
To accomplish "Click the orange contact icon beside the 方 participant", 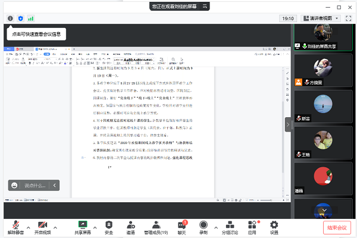I will pyautogui.click(x=299, y=82).
